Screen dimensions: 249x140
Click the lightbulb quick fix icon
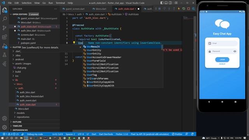point(74,42)
